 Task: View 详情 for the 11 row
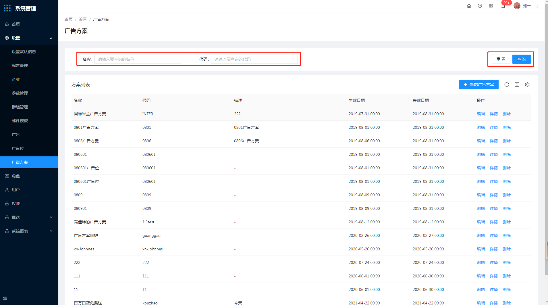[494, 289]
